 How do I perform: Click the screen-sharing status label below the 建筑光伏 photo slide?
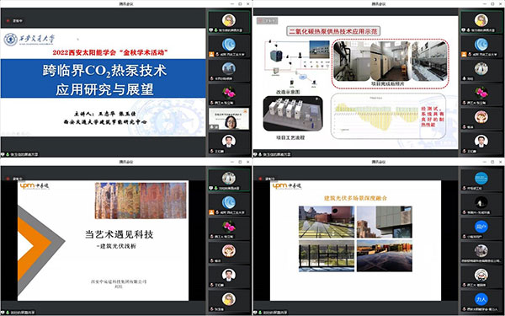[272, 313]
